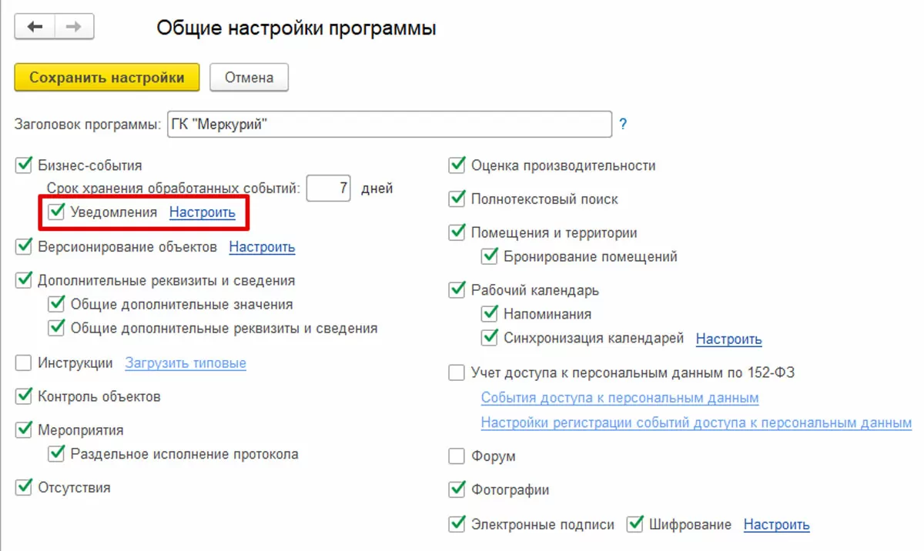Click the Загрузить типовые link
Viewport: 924px width, 551px height.
click(x=186, y=363)
